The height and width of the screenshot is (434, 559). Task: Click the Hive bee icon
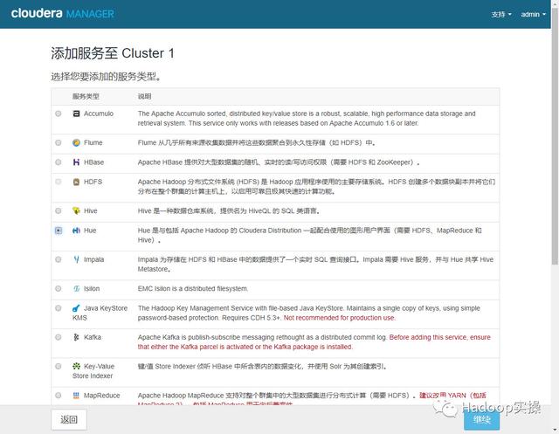coord(76,211)
